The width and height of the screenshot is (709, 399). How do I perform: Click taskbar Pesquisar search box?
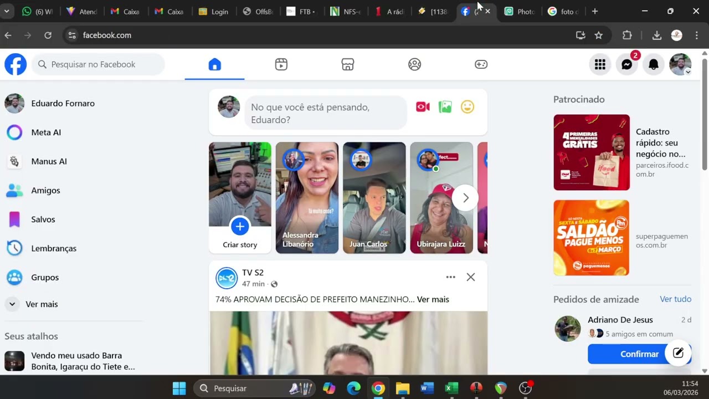tap(254, 388)
